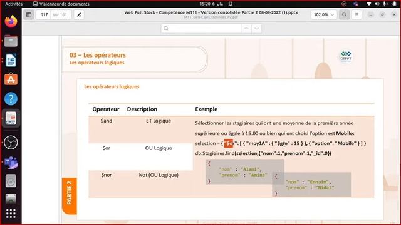The image size is (401, 225).
Task: Open the Visionneur de documents app menu
Action: (x=61, y=4)
